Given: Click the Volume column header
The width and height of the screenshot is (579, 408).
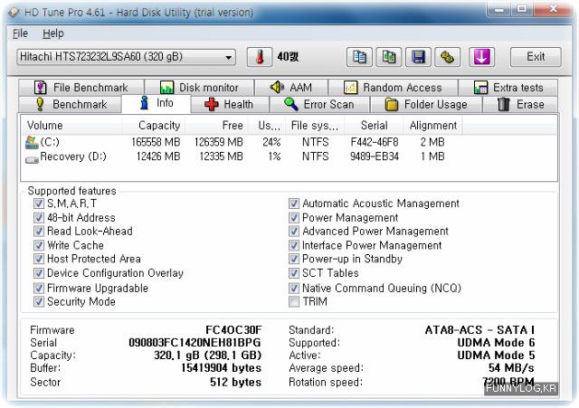Looking at the screenshot, I should (x=71, y=126).
